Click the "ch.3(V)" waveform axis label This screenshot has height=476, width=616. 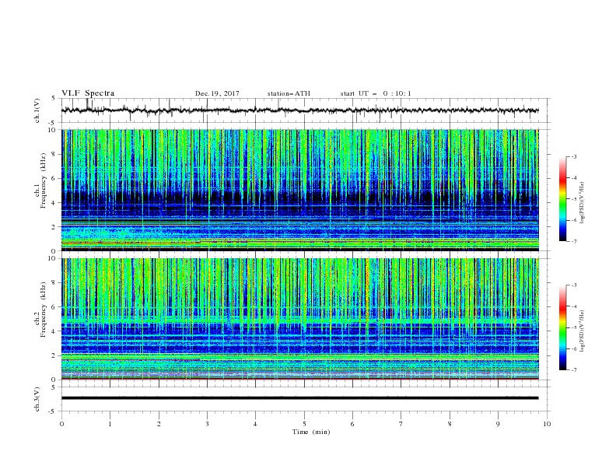click(37, 399)
